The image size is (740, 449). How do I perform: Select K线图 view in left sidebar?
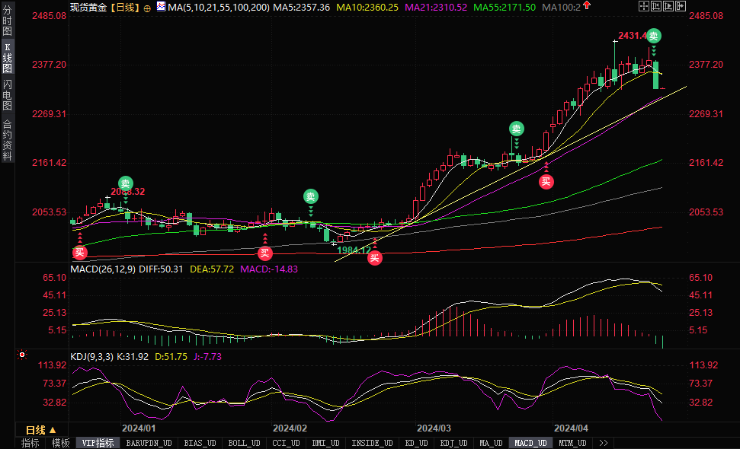click(8, 58)
